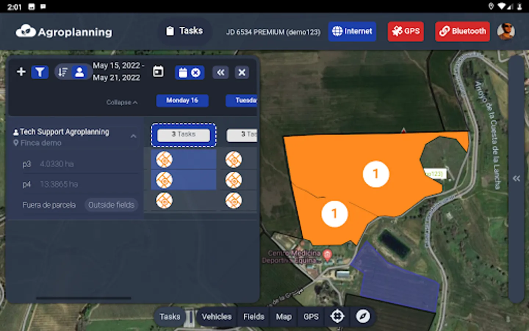Collapse the week header
The width and height of the screenshot is (529, 331).
(122, 102)
